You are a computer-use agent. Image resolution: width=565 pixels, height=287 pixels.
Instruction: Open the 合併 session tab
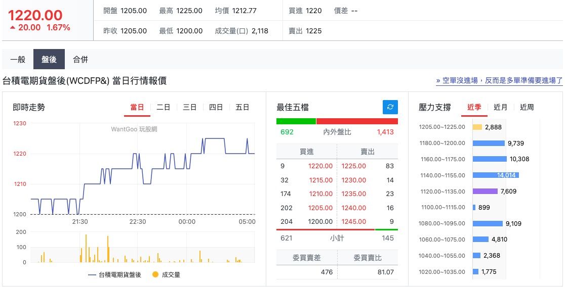point(80,59)
